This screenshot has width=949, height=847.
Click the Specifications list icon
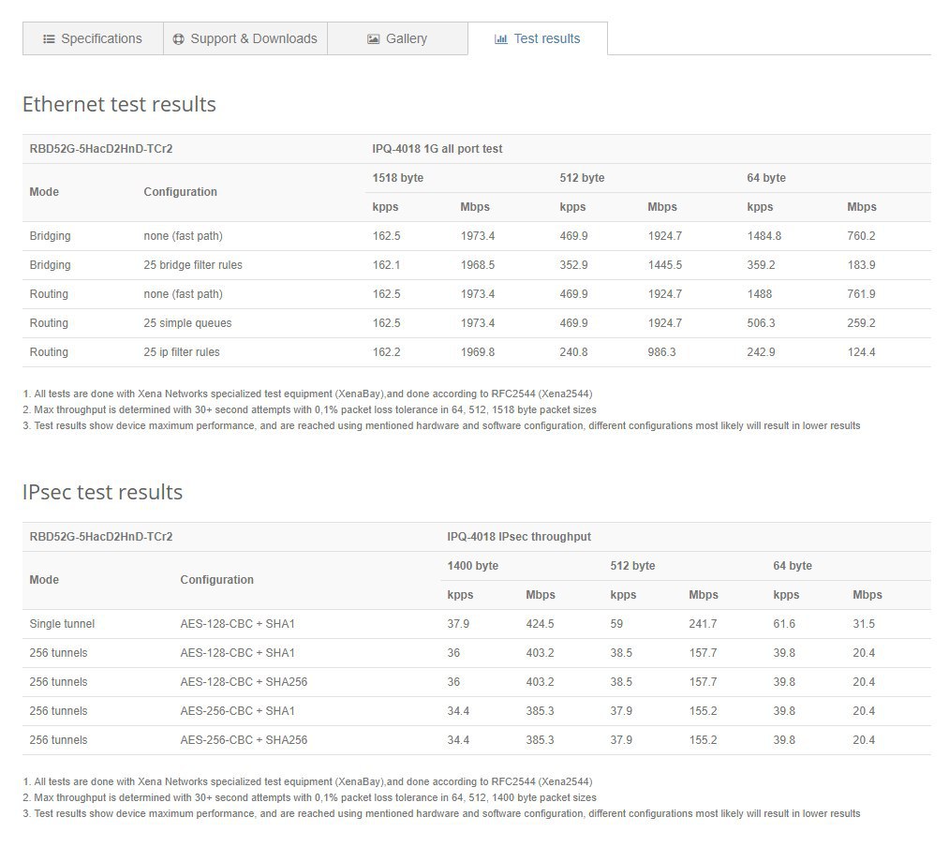[49, 38]
